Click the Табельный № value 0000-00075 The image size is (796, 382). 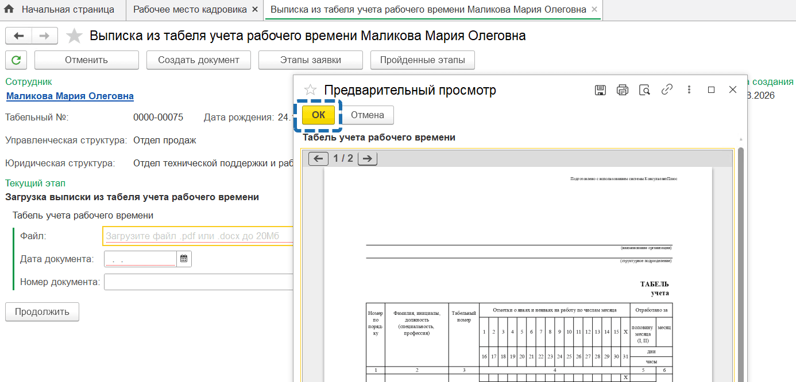158,118
